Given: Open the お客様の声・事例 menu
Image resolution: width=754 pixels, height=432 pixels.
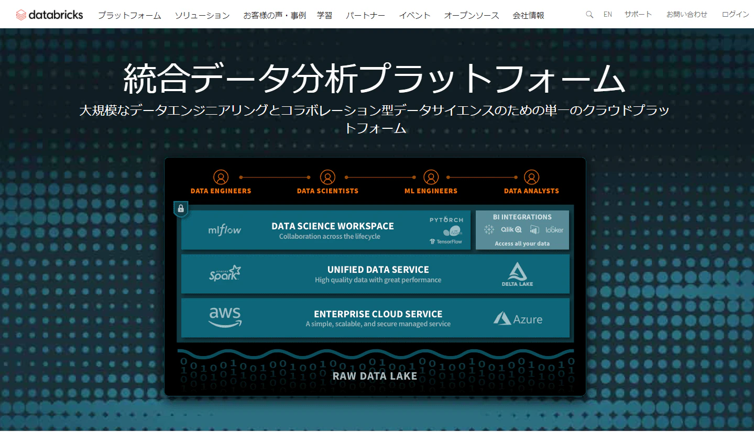Looking at the screenshot, I should (275, 16).
